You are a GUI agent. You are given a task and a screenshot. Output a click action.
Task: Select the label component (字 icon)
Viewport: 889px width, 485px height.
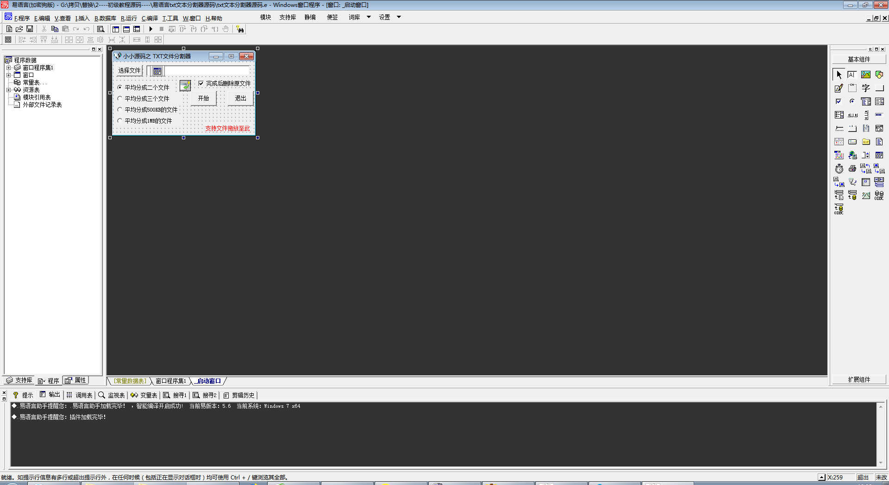pyautogui.click(x=866, y=88)
